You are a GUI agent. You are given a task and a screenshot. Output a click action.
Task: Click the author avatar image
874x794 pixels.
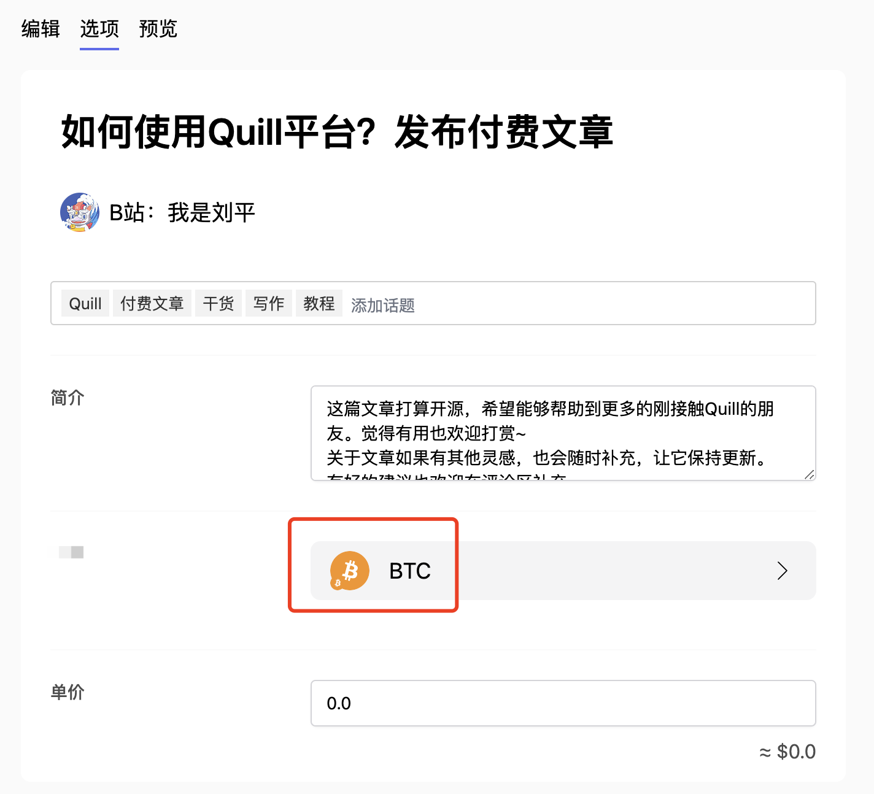pyautogui.click(x=80, y=212)
